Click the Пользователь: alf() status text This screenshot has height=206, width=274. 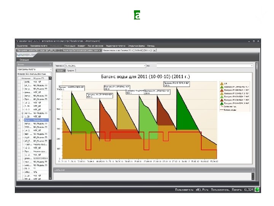click(x=188, y=190)
